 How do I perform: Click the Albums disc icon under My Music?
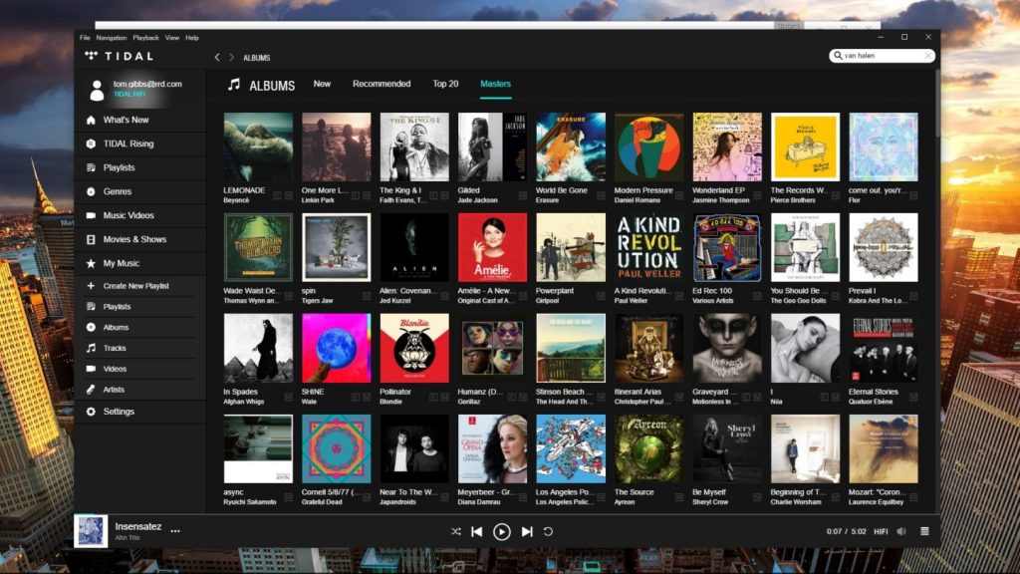coord(91,327)
